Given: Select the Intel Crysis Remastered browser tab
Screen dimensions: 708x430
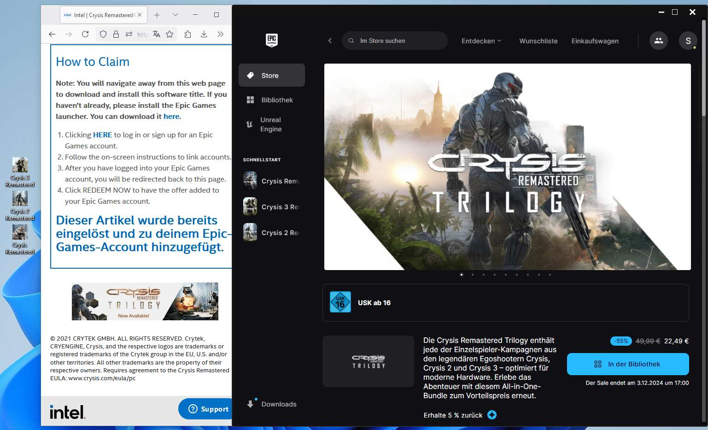Looking at the screenshot, I should [103, 15].
